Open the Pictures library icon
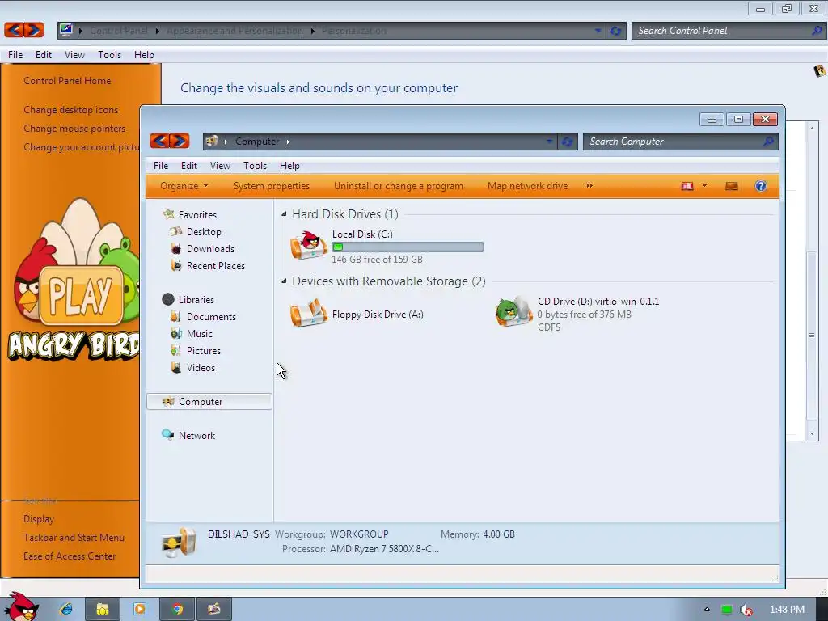The height and width of the screenshot is (621, 828). pyautogui.click(x=175, y=350)
